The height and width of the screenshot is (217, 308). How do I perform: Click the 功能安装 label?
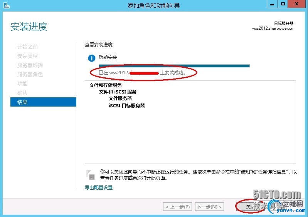click(x=108, y=57)
